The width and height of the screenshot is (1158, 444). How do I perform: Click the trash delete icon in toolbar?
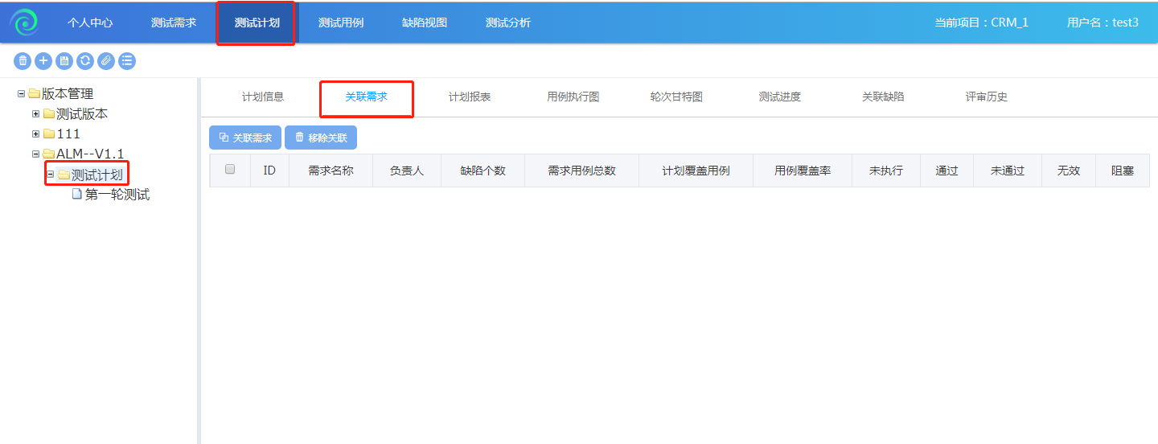coord(23,60)
